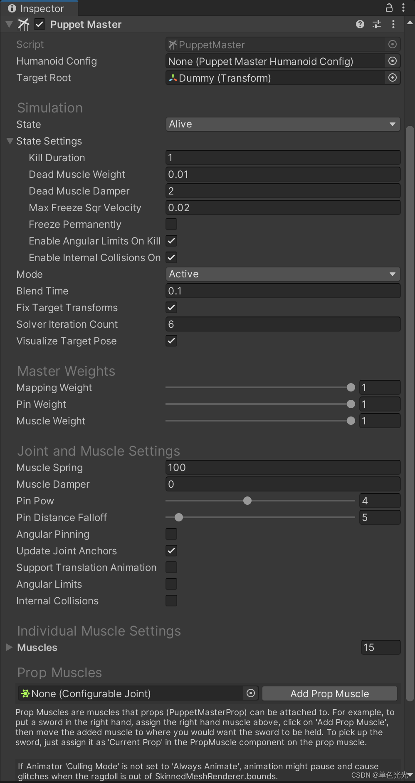Adjust the Pin Distance Falloff slider handle
Viewport: 415px width, 783px height.
point(179,517)
